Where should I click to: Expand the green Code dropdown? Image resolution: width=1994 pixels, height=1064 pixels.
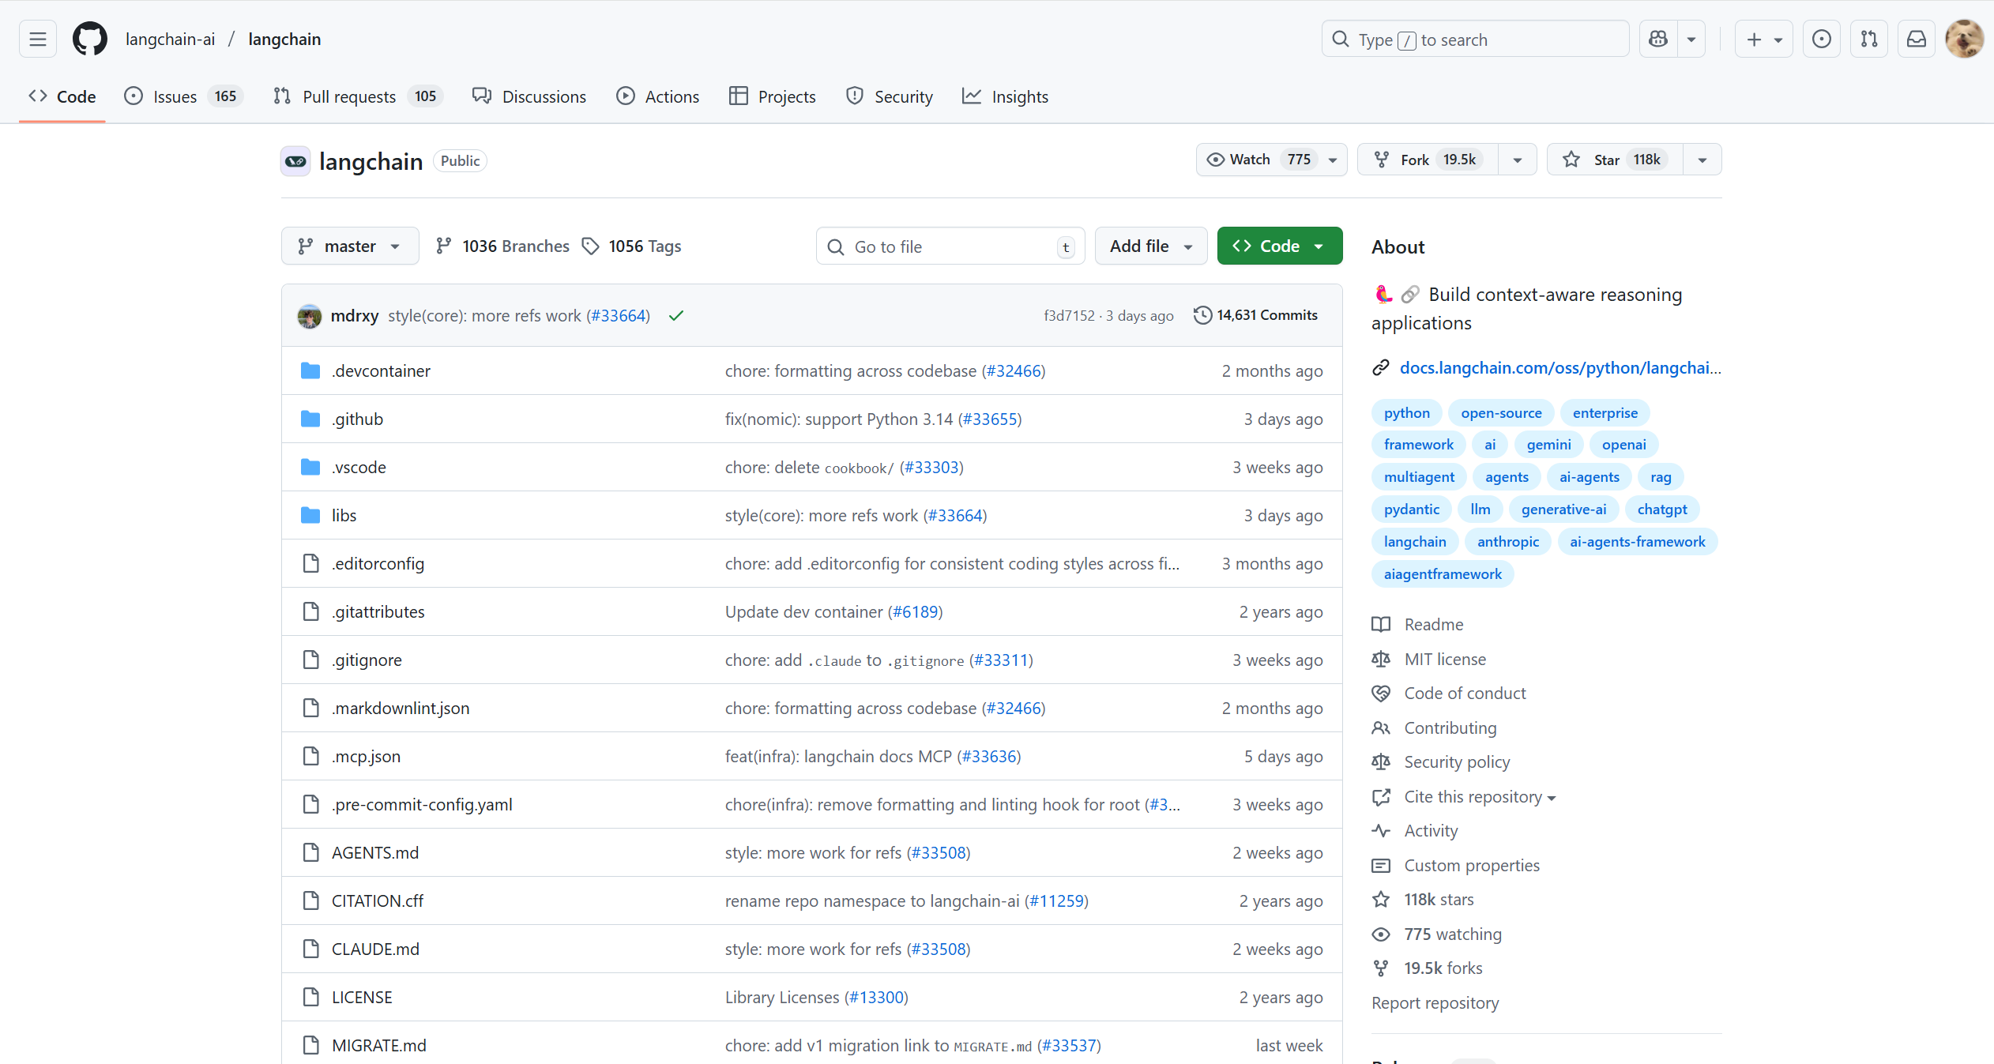1279,246
